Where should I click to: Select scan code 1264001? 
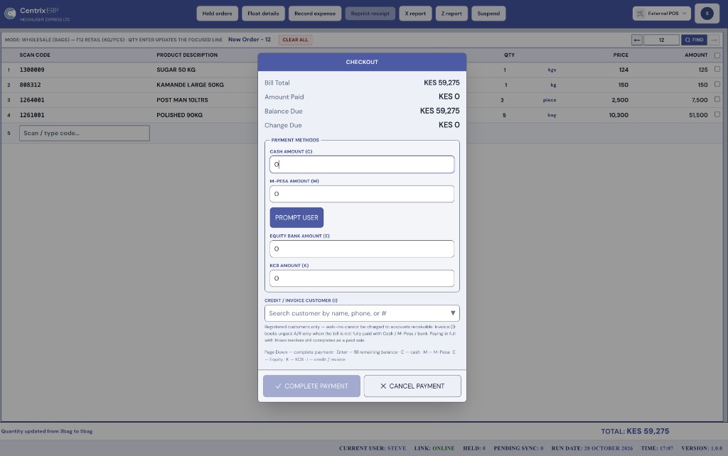click(x=32, y=100)
